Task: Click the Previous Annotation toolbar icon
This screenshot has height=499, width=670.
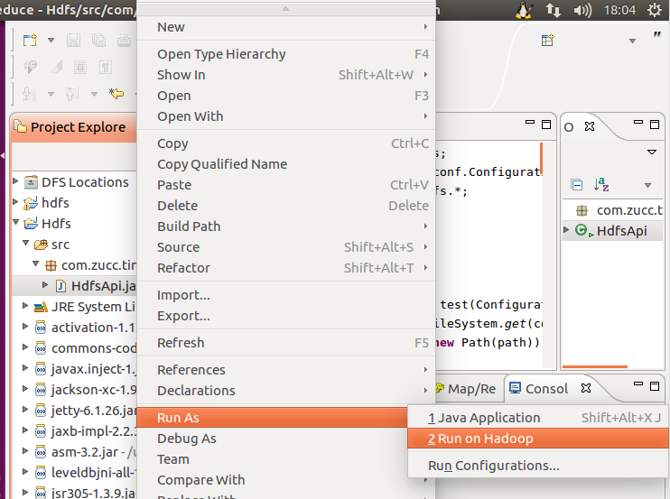Action: click(72, 94)
